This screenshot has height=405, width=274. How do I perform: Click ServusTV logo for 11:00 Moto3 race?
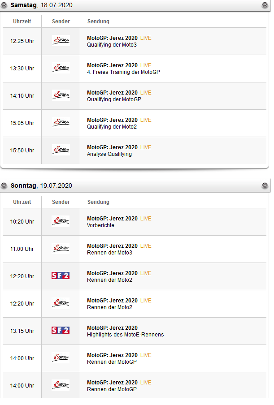[61, 249]
